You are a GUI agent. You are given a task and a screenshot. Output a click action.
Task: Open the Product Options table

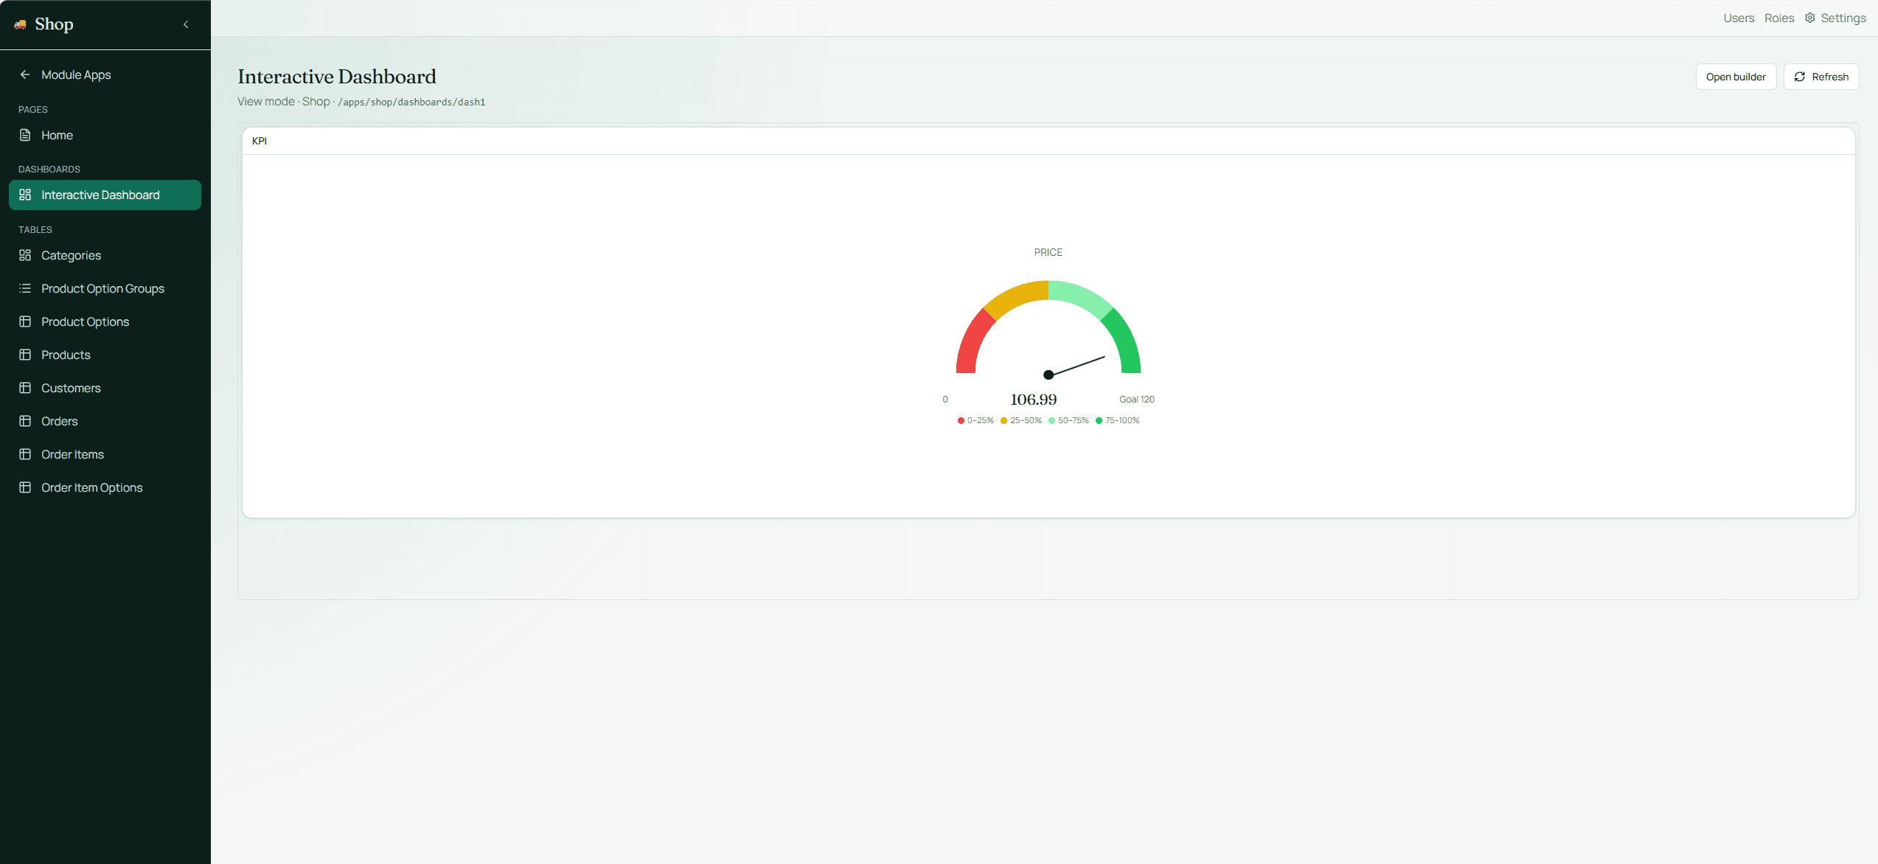[105, 321]
